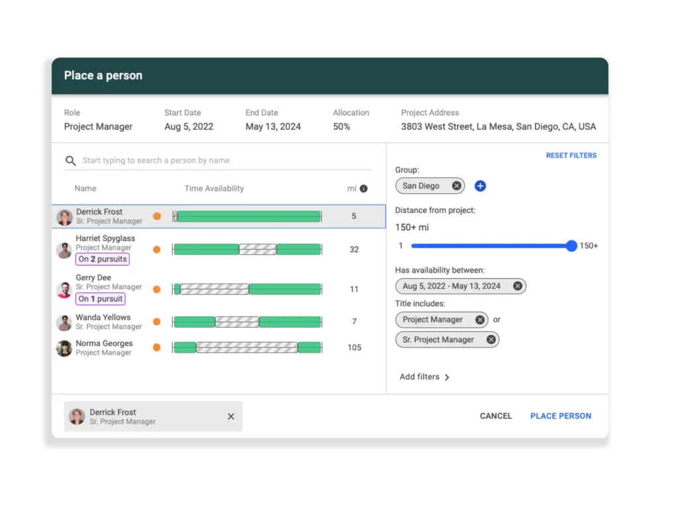Image resolution: width=678 pixels, height=507 pixels.
Task: Select the Derrick Frost name in list row
Action: [x=99, y=212]
